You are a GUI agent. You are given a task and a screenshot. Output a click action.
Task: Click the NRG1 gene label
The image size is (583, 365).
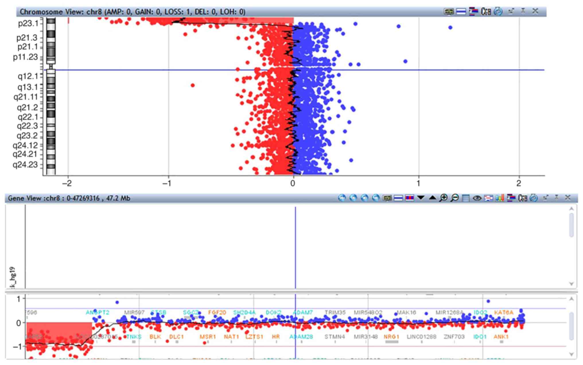pyautogui.click(x=391, y=337)
